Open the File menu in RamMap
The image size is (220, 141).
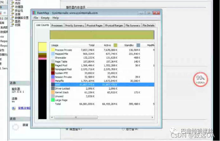pos(36,18)
